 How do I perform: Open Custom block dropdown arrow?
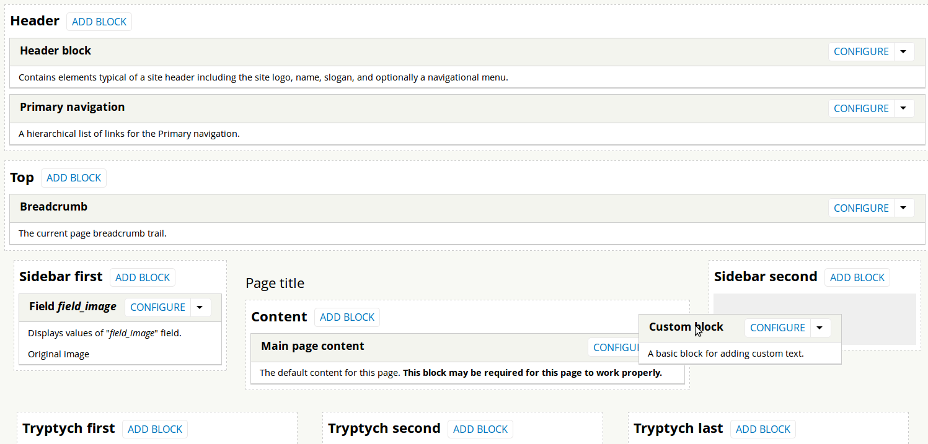click(820, 328)
